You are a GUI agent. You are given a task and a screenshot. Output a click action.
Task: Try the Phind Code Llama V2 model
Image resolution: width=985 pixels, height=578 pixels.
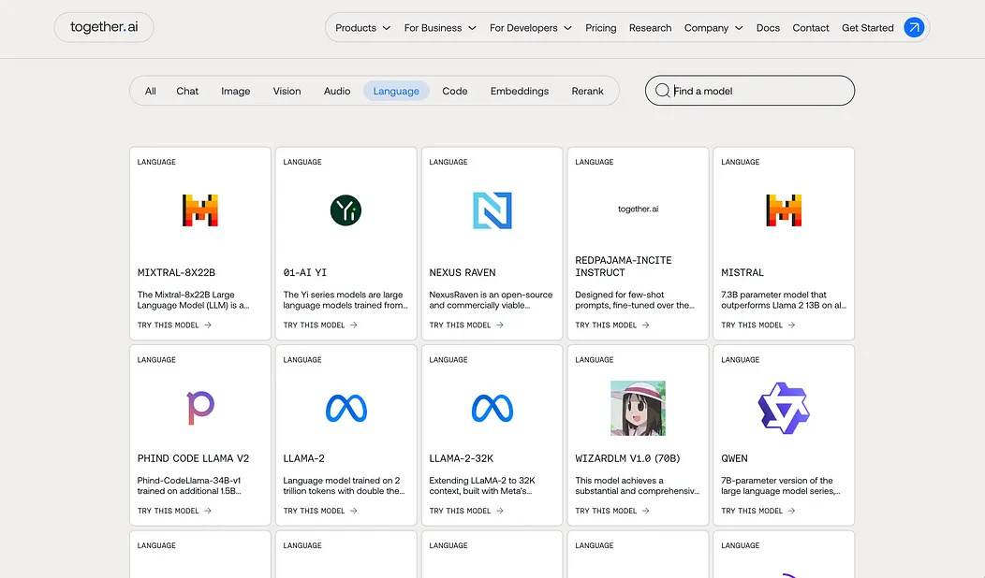[x=174, y=511]
